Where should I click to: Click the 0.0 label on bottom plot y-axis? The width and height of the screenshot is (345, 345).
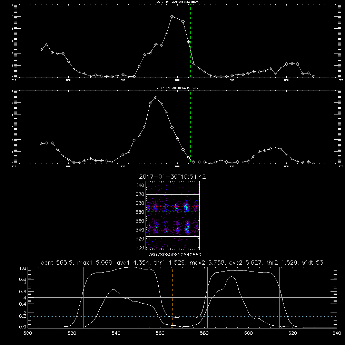click(23, 327)
